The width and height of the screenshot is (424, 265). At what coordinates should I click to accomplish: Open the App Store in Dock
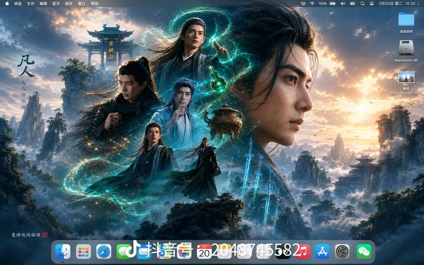pos(322,252)
